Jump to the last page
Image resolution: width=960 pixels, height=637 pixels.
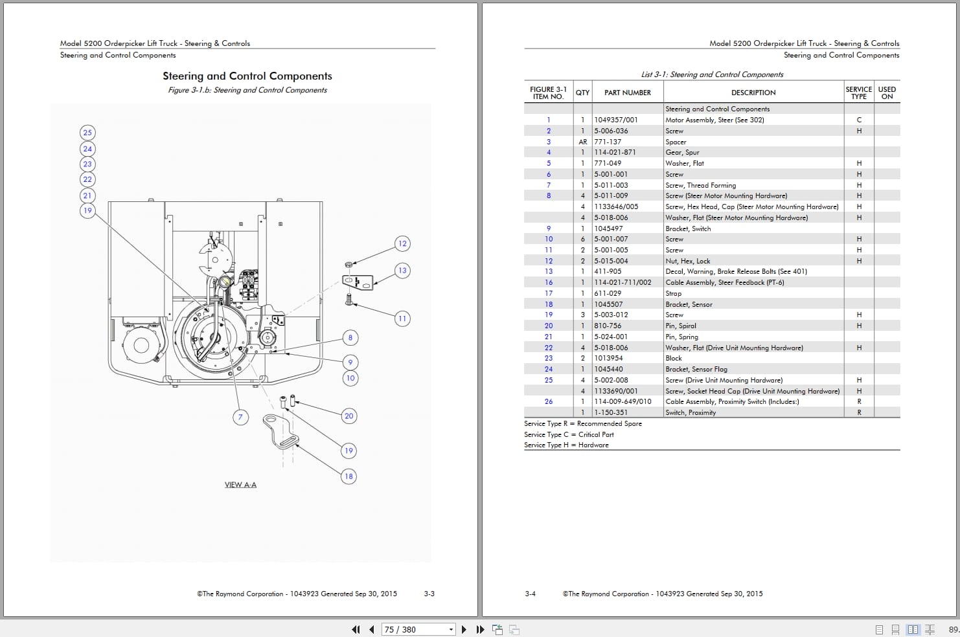click(x=480, y=629)
